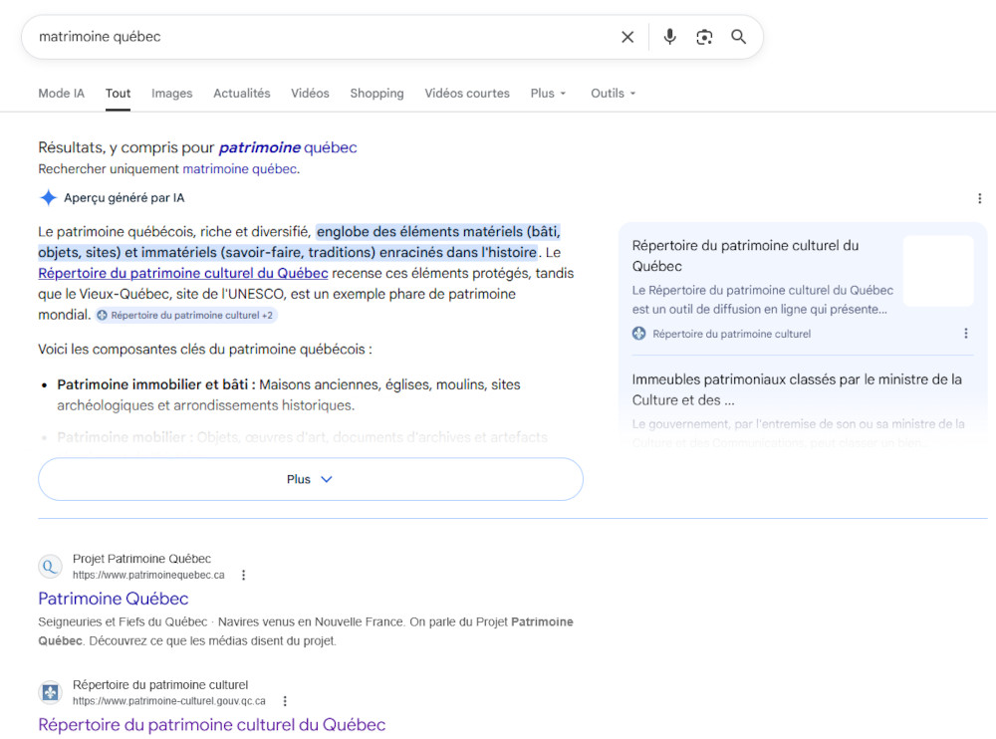Viewport: 996px width, 739px height.
Task: Start voice search with microphone icon
Action: 670,37
